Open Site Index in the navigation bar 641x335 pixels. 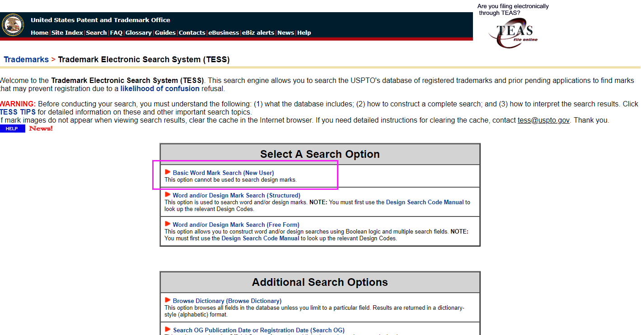pyautogui.click(x=67, y=33)
